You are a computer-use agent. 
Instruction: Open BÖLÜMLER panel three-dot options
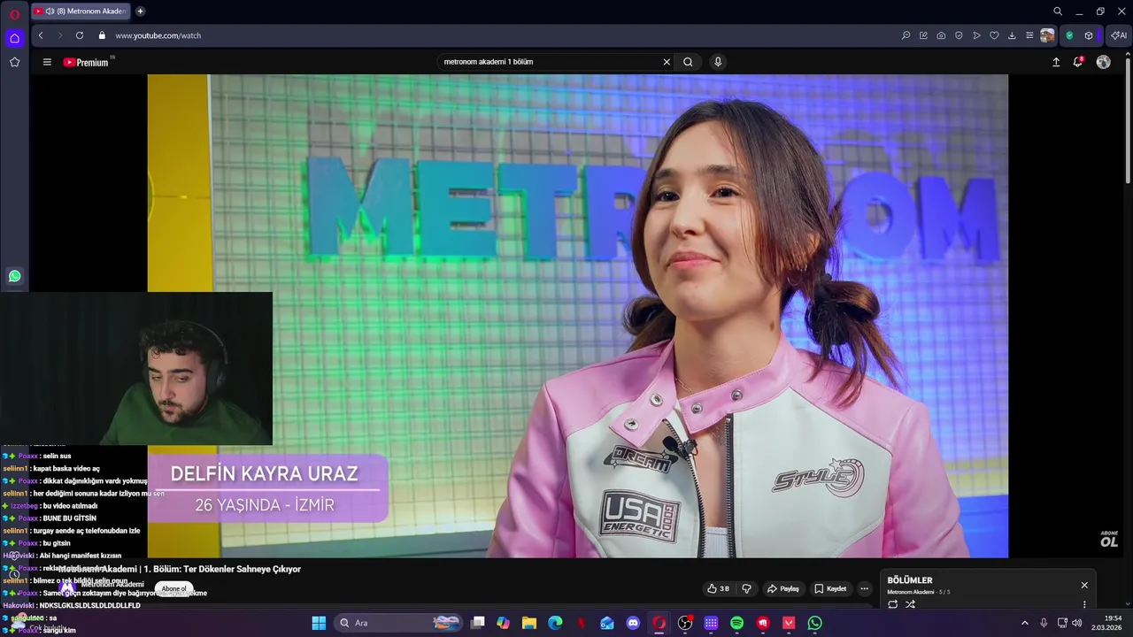1084,604
